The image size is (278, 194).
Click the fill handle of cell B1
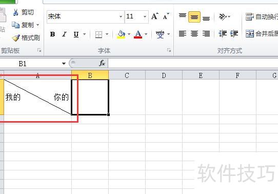[x=108, y=115]
